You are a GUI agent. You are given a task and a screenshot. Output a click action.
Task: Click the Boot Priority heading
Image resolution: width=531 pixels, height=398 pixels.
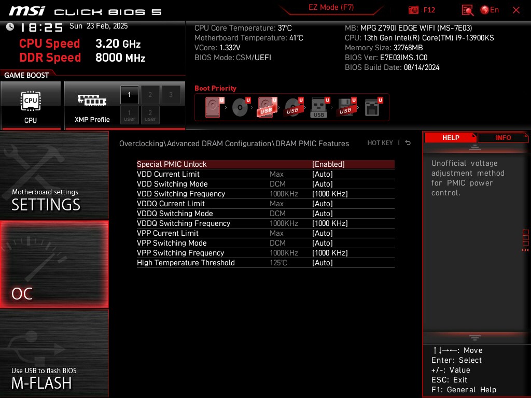tap(215, 88)
